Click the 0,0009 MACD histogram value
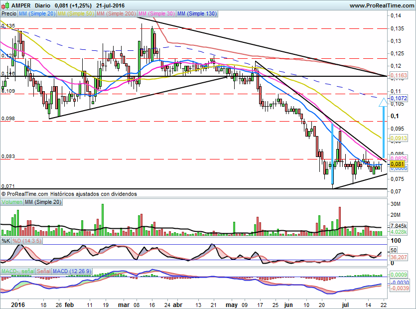Image resolution: width=416 pixels, height=309 pixels. pos(399,275)
